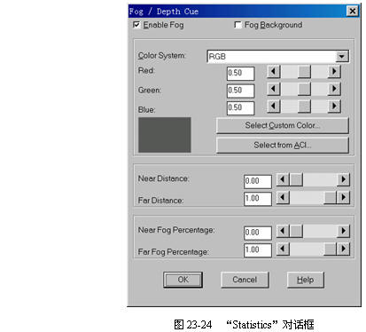Click the Cancel button
Screen dimensions: 366x332
pyautogui.click(x=245, y=280)
